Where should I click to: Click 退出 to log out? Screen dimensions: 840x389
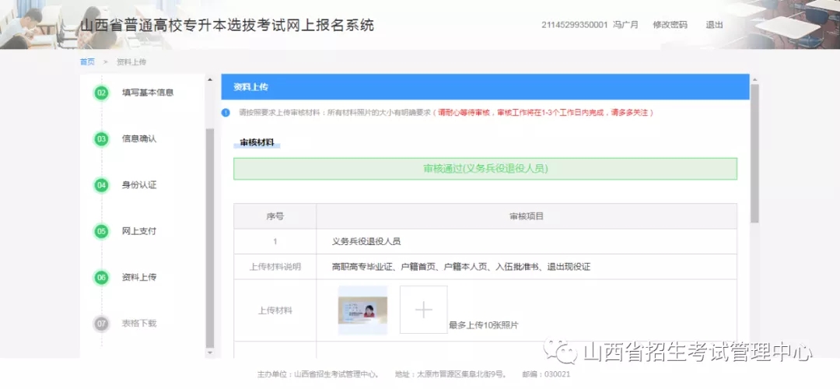coord(714,25)
